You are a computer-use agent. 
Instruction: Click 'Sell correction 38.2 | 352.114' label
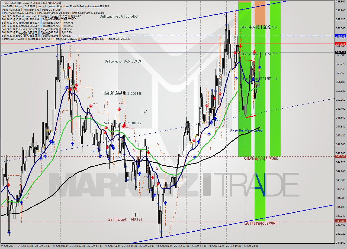(258, 79)
